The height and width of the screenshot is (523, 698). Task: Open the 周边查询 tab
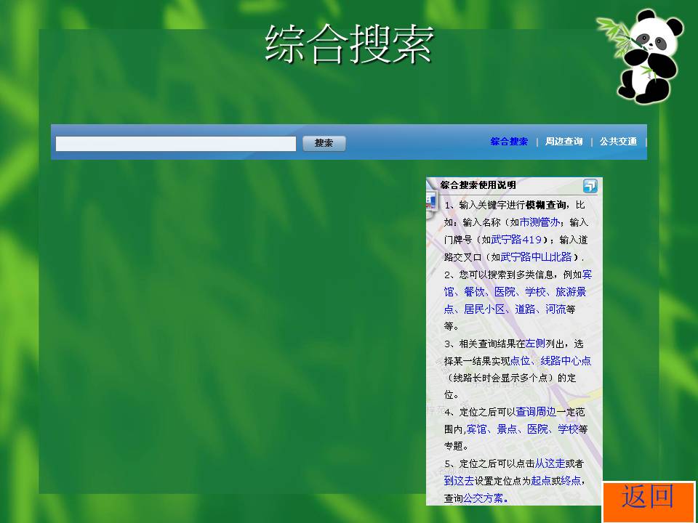point(563,142)
